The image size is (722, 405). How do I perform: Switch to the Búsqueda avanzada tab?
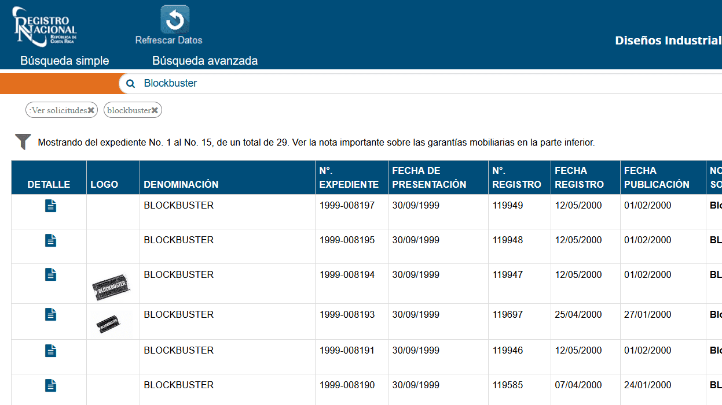(x=204, y=60)
